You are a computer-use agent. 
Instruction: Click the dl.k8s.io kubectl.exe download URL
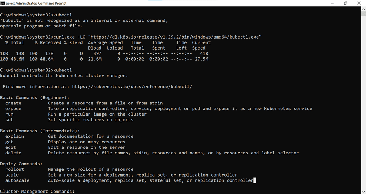tap(176, 37)
